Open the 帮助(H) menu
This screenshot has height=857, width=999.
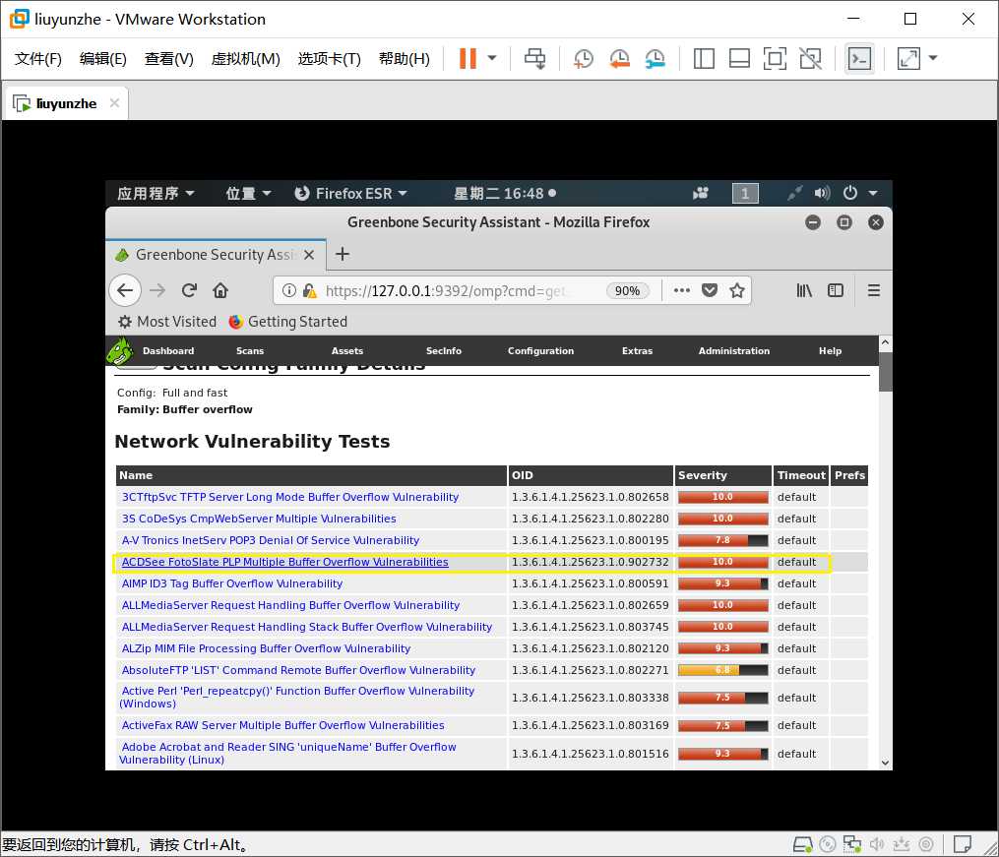(404, 59)
